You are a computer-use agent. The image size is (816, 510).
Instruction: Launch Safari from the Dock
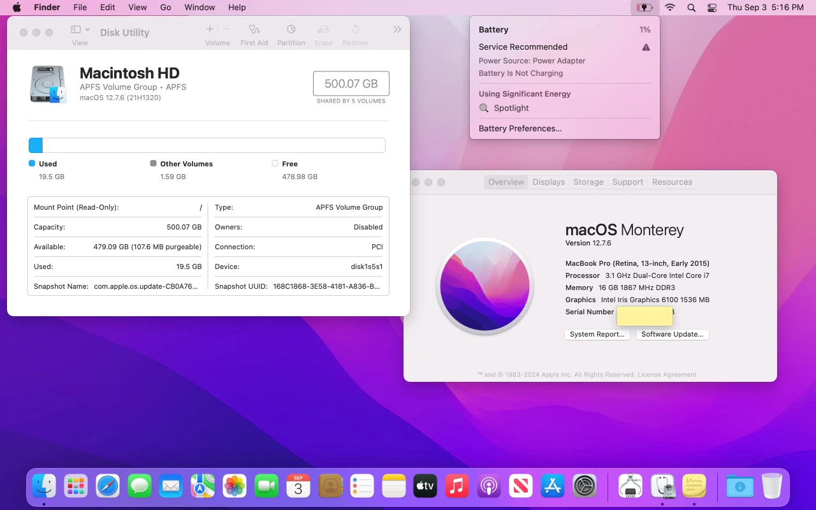coord(108,486)
